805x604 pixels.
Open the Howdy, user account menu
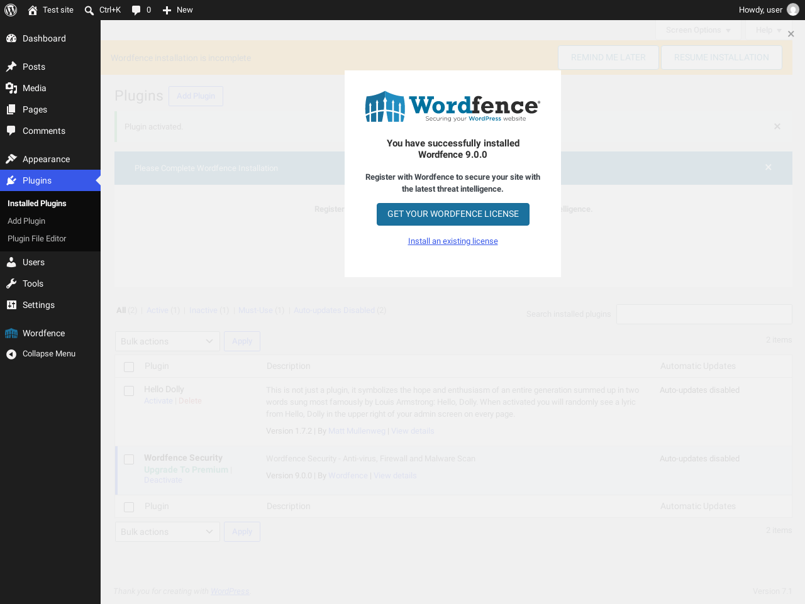[x=769, y=10]
